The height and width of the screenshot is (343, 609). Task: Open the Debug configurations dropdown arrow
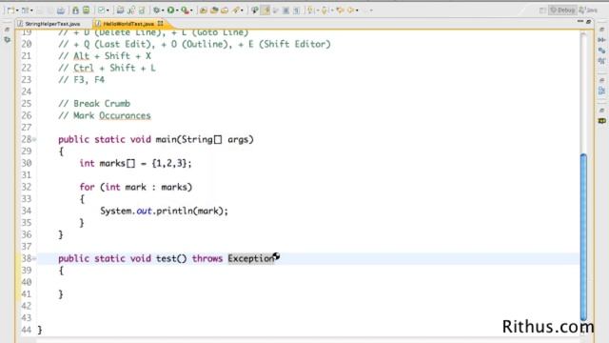point(163,10)
